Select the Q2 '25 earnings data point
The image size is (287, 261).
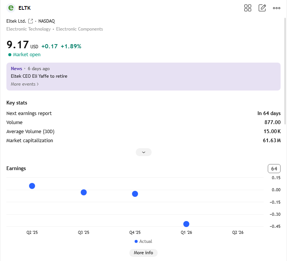coord(32,186)
